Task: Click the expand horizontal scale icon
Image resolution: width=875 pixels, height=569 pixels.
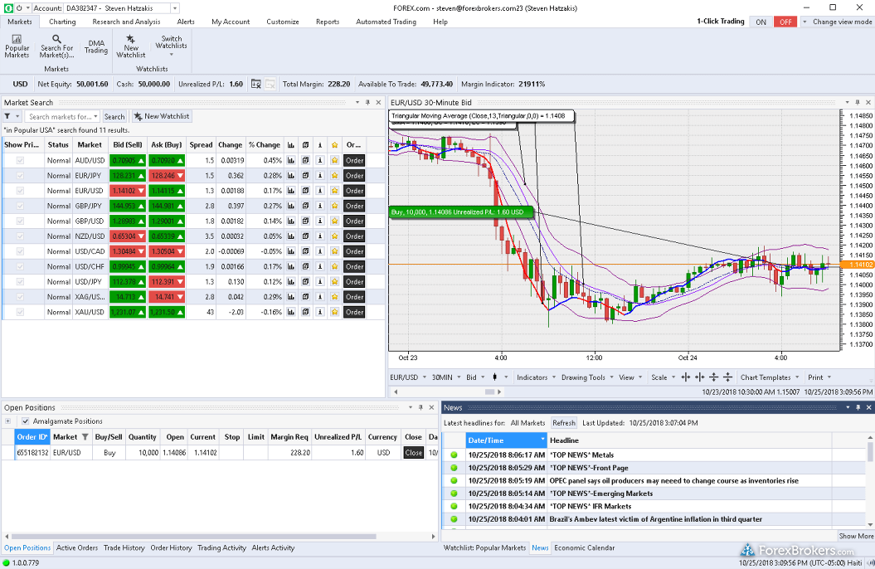Action: 686,377
